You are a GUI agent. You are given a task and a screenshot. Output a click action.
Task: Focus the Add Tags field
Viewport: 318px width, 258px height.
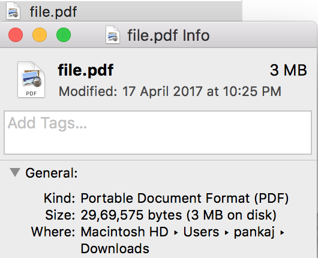[x=158, y=133]
